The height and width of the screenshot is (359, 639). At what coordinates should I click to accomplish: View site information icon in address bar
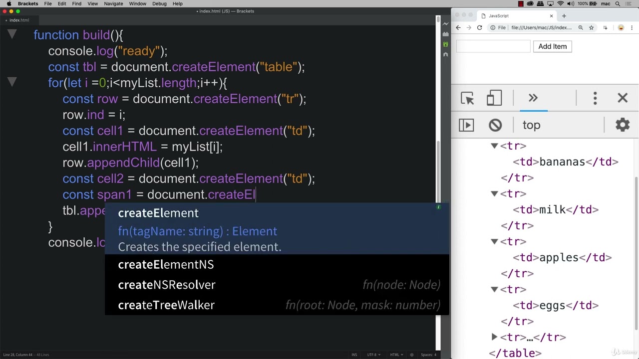[x=493, y=28]
